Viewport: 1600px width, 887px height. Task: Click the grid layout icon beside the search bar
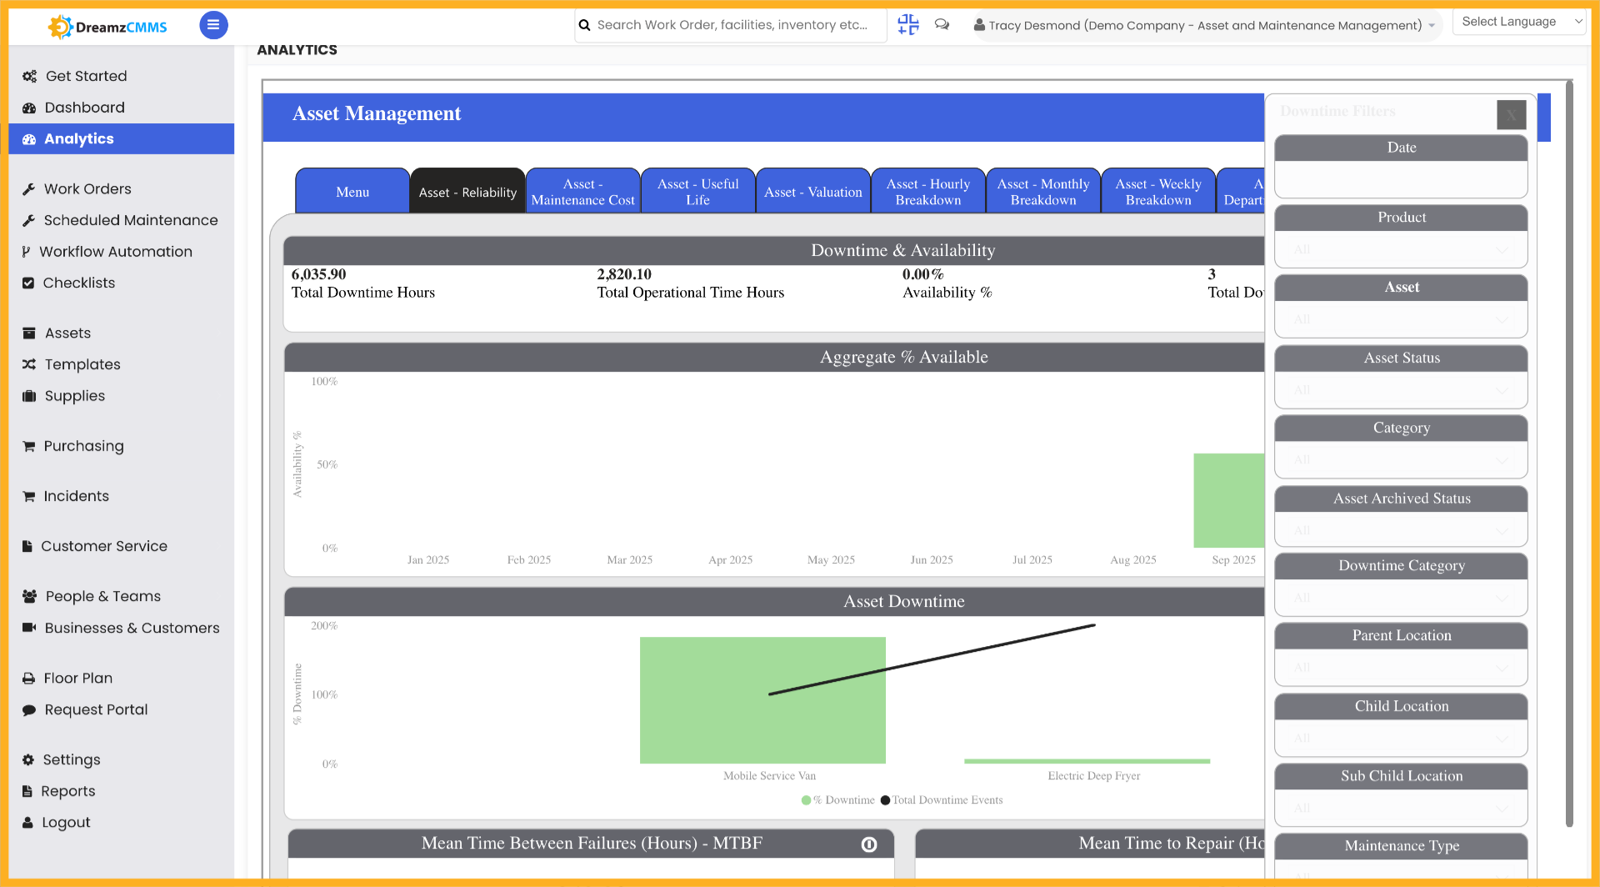(x=907, y=25)
